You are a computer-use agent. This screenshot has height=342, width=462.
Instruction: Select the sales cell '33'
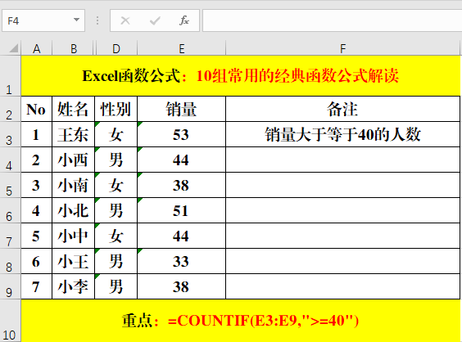(182, 261)
